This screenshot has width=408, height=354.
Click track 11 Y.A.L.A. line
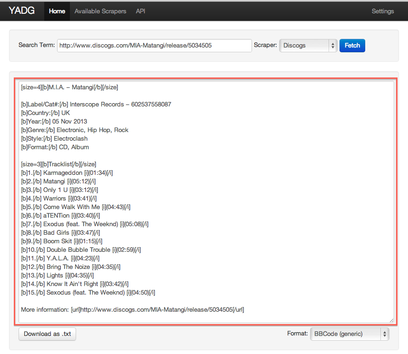point(60,259)
